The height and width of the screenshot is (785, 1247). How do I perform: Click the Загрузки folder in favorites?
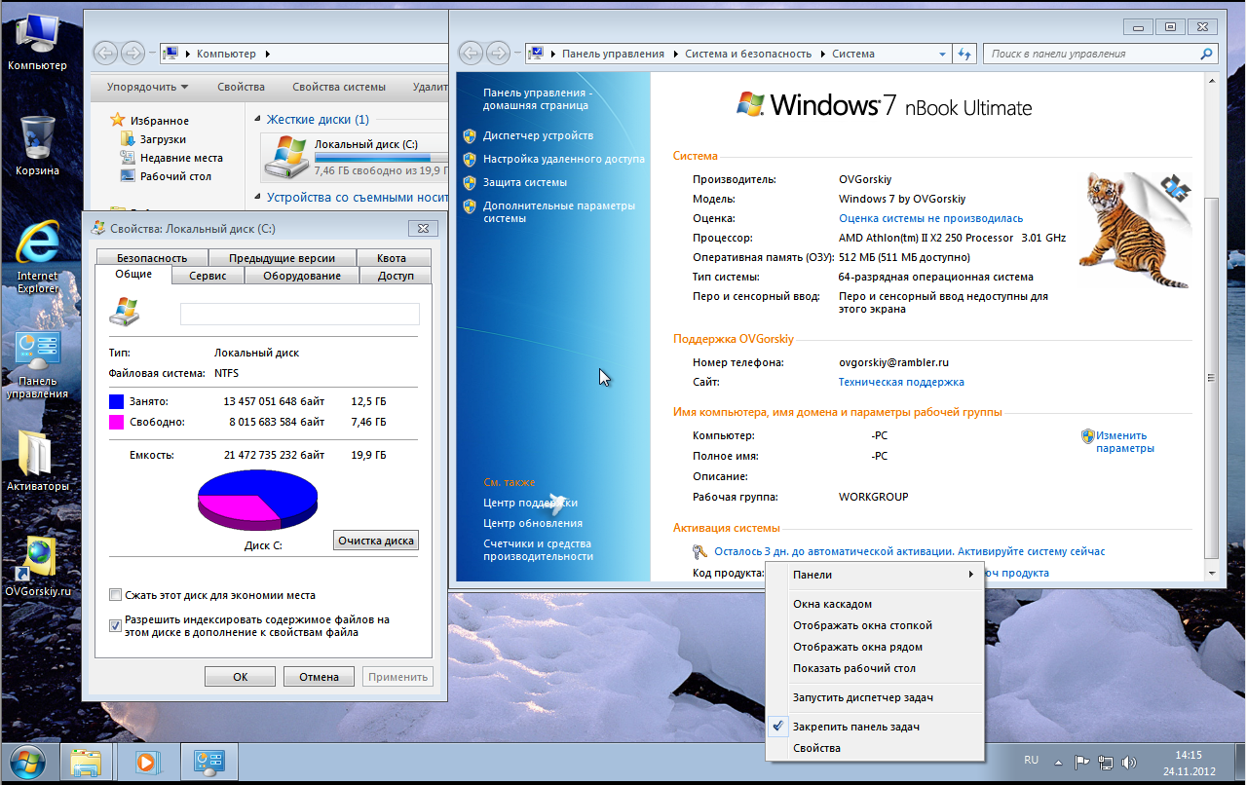[x=162, y=139]
